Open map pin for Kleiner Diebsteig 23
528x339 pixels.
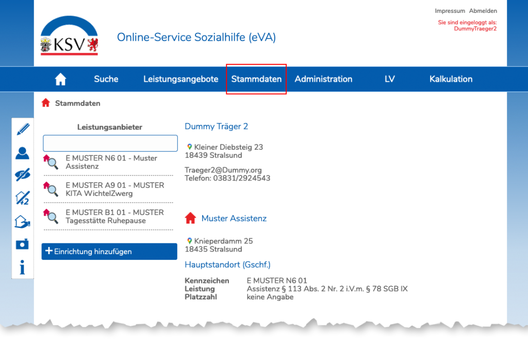click(x=189, y=147)
